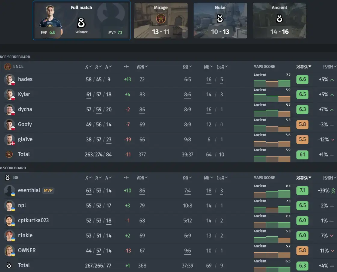Viewport: 337px width, 272px height.
Task: Sort B8 scoreboard by SCORE
Action: 304,177
